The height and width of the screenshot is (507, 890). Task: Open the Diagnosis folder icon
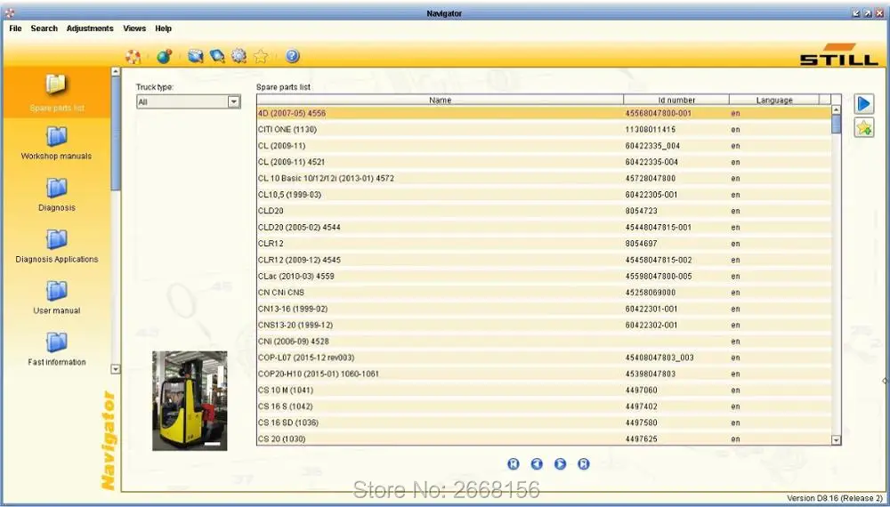[x=56, y=189]
